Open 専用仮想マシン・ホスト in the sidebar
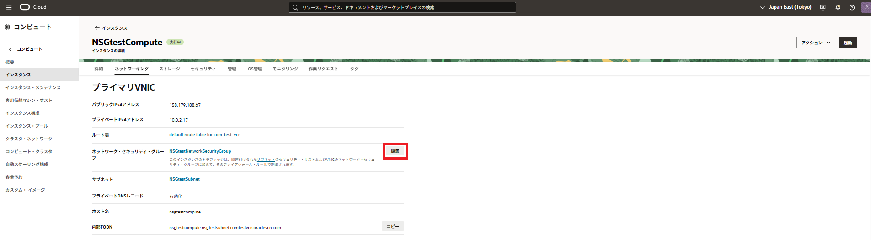This screenshot has width=871, height=240. (29, 100)
